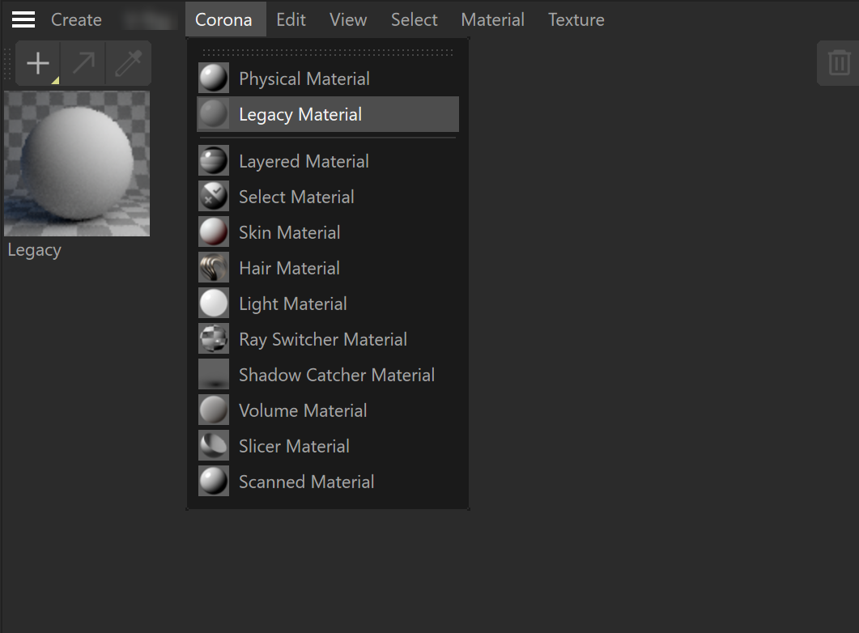The width and height of the screenshot is (859, 633).
Task: Click the trash delete icon
Action: [x=839, y=63]
